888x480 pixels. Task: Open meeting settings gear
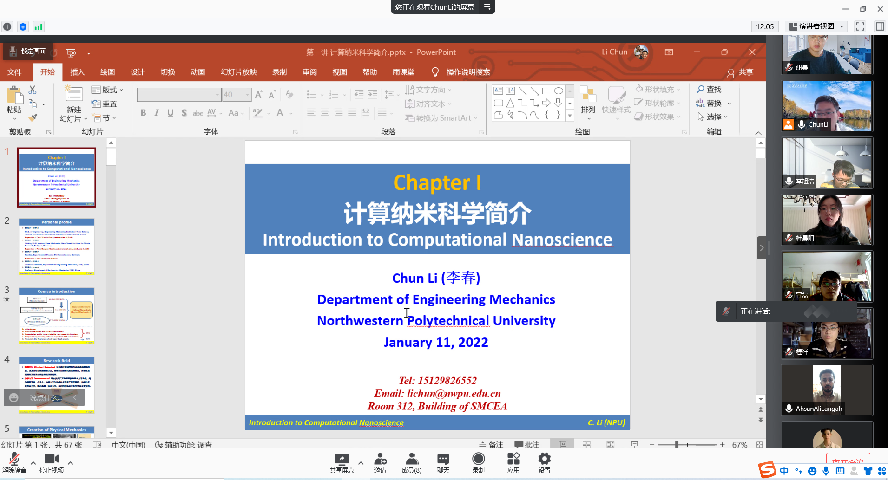tap(544, 463)
